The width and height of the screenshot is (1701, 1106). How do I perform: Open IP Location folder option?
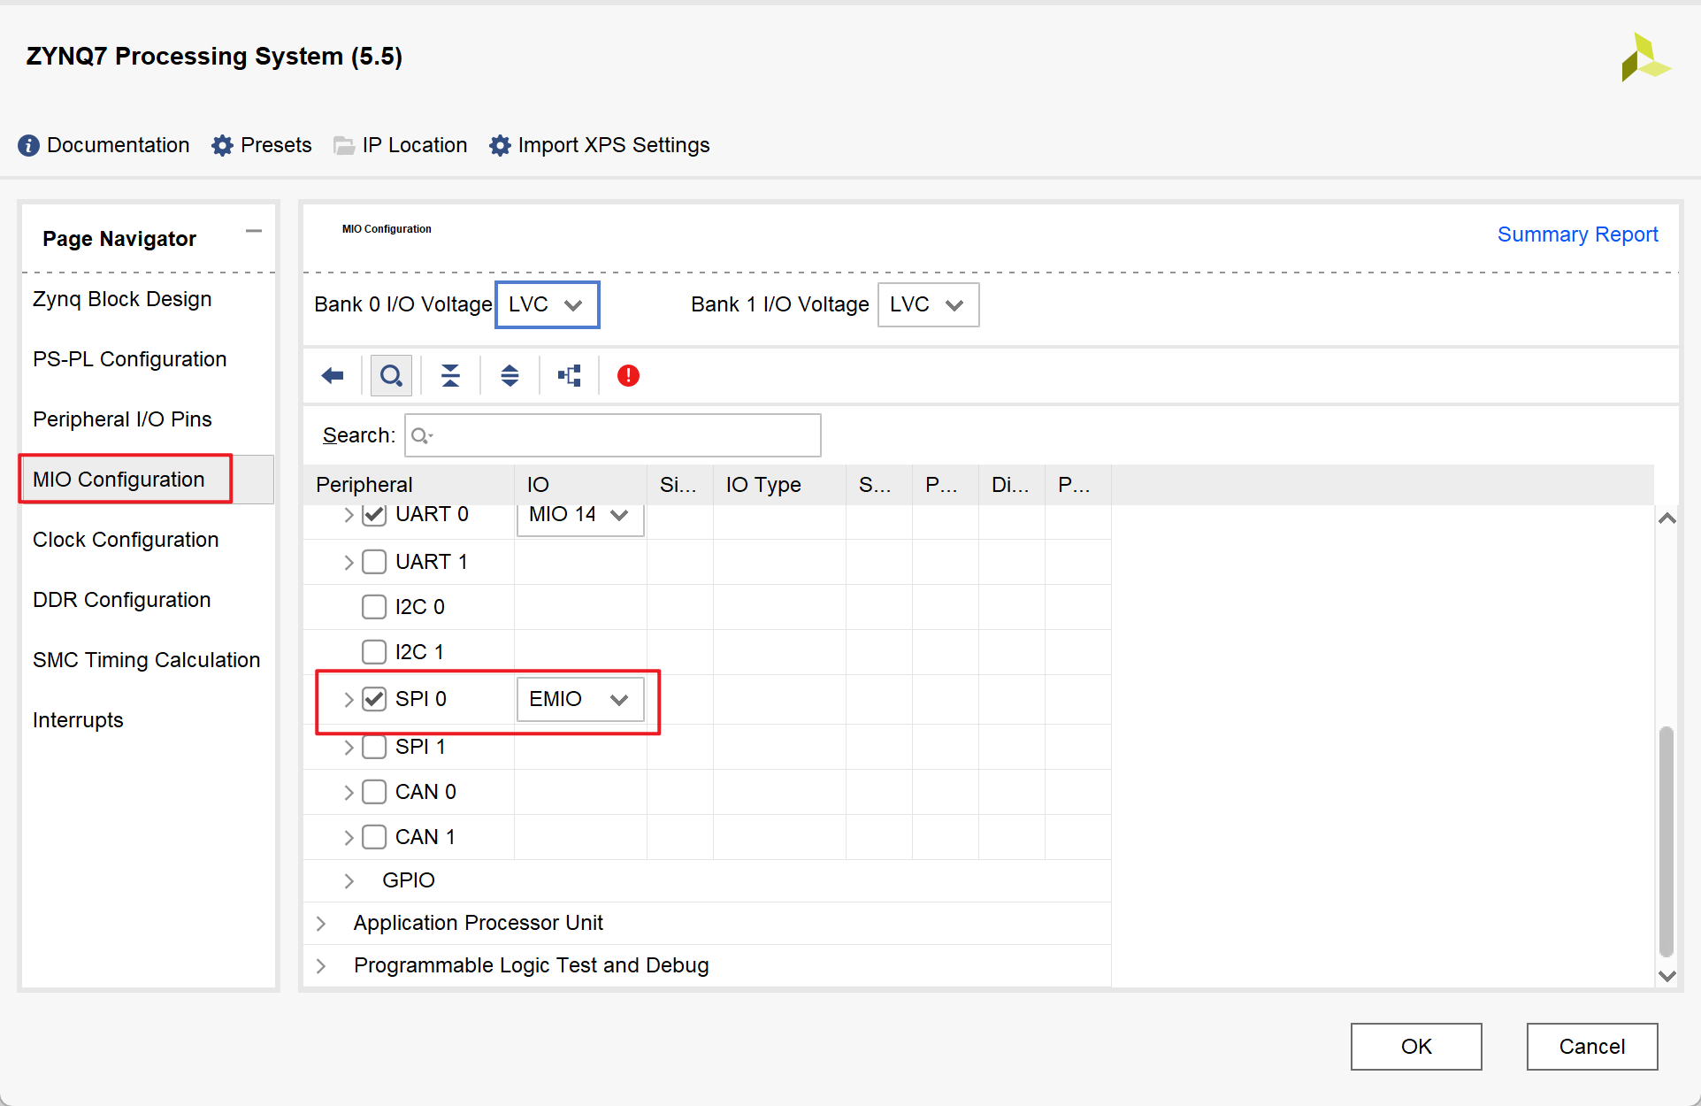(x=400, y=145)
